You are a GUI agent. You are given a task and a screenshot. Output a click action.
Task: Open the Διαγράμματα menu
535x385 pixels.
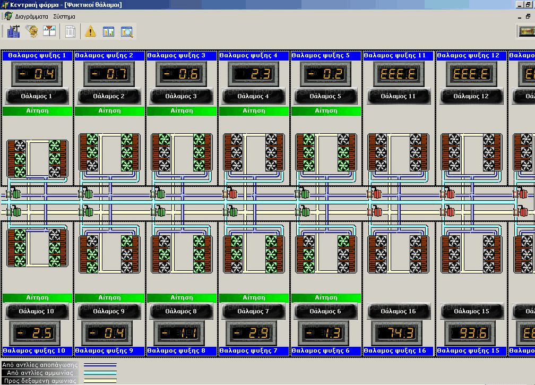coord(32,16)
